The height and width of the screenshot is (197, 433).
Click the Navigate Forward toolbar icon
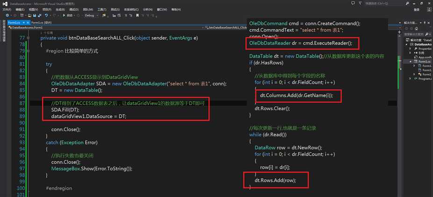[x=15, y=15]
